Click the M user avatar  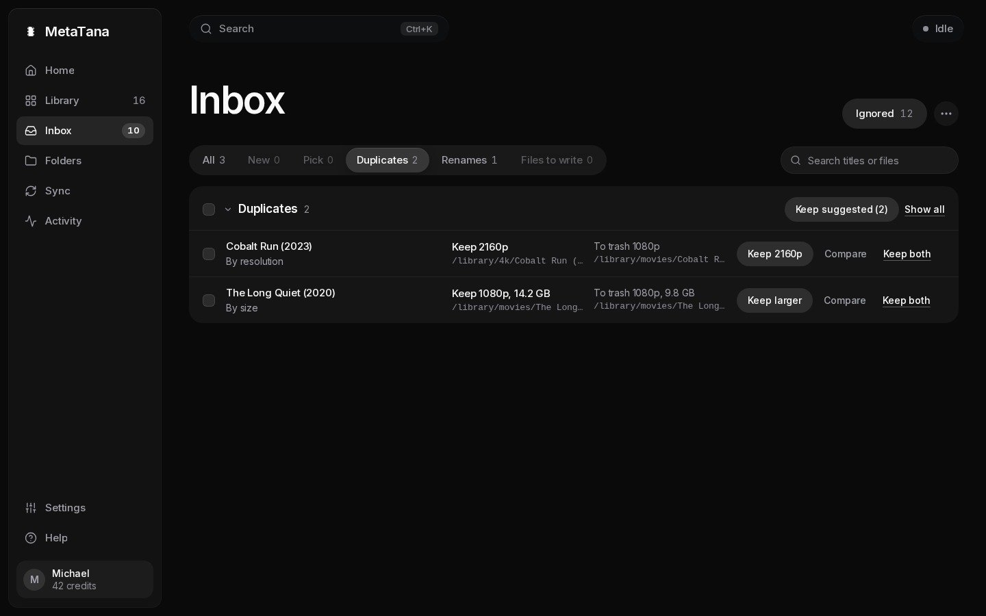pyautogui.click(x=34, y=580)
